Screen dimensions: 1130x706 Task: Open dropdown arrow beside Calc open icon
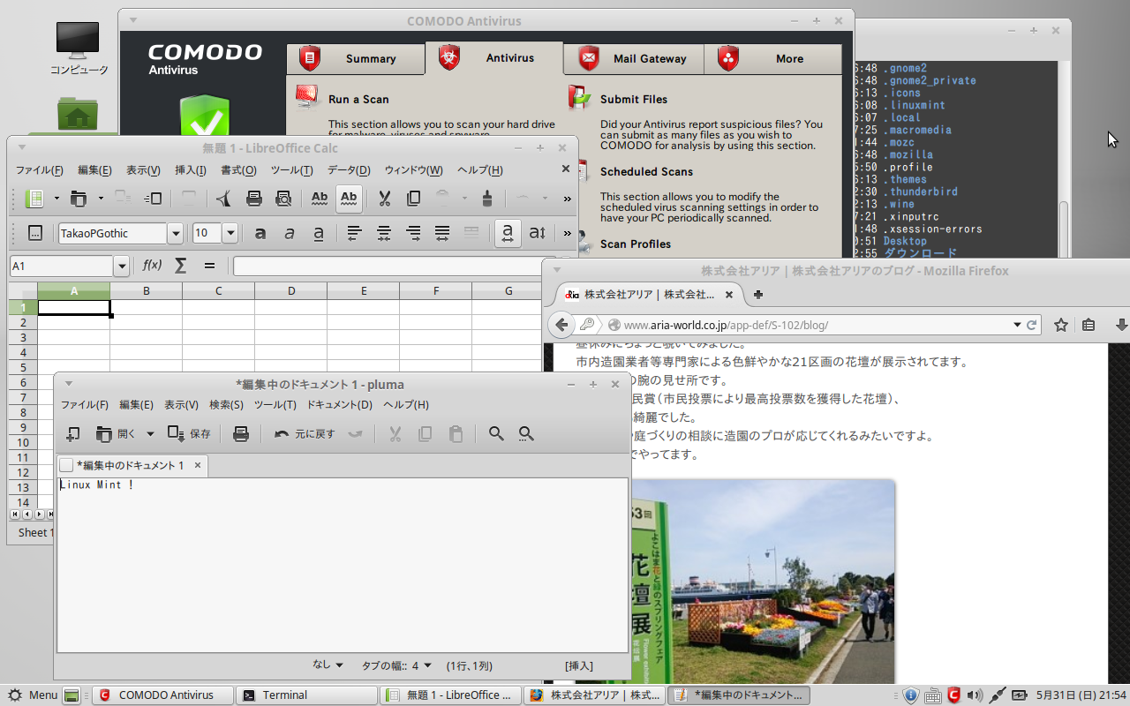101,199
